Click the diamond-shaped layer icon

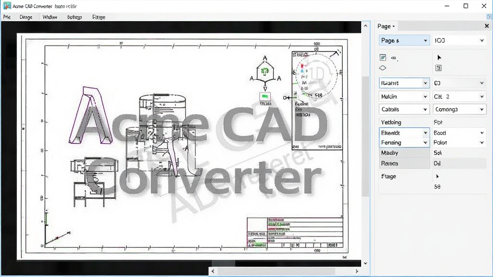(x=383, y=68)
